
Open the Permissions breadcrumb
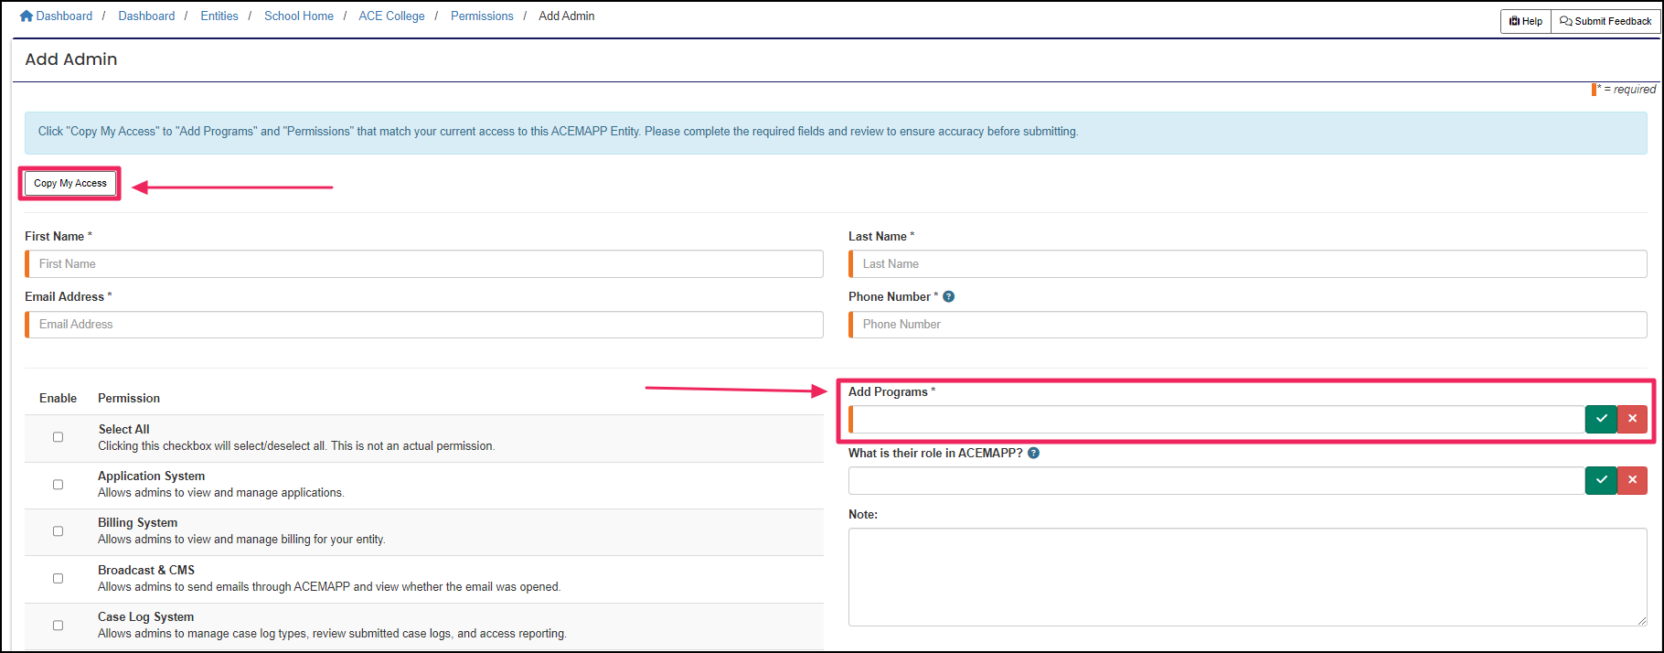[x=482, y=16]
